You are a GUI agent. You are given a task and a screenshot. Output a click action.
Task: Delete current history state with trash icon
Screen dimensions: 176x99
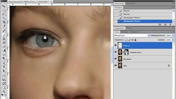tap(170, 24)
